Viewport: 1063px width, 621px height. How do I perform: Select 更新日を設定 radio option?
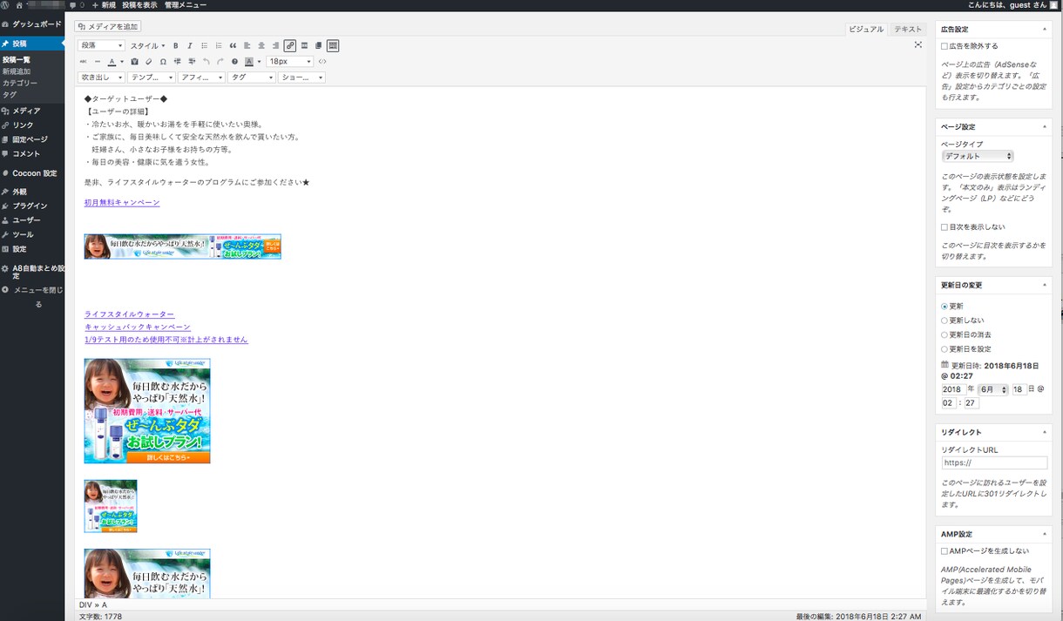[945, 349]
